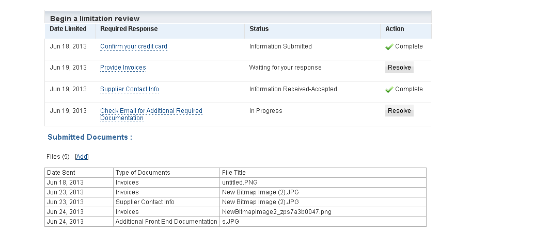The image size is (550, 233).
Task: Click the Status column header
Action: (x=259, y=29)
